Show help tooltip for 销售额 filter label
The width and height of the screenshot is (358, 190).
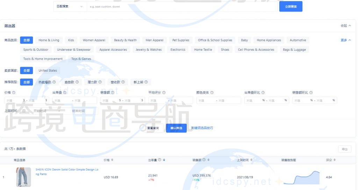point(113,93)
